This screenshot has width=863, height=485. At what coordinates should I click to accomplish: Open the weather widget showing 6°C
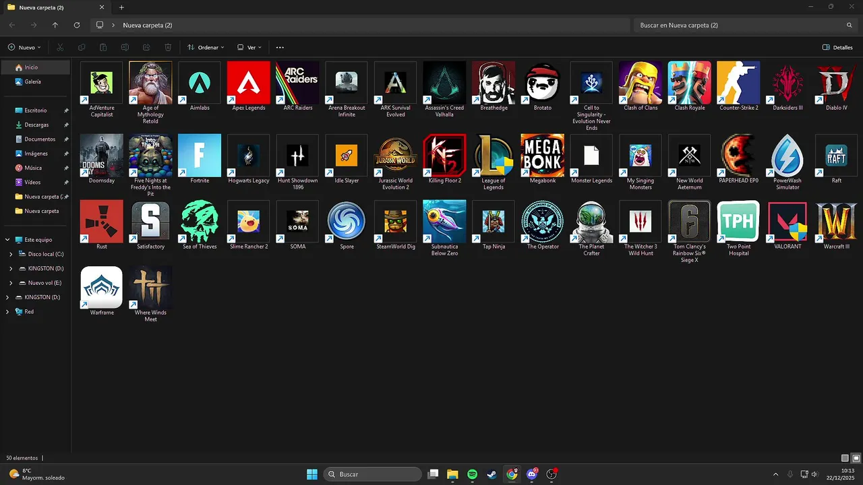tap(37, 474)
